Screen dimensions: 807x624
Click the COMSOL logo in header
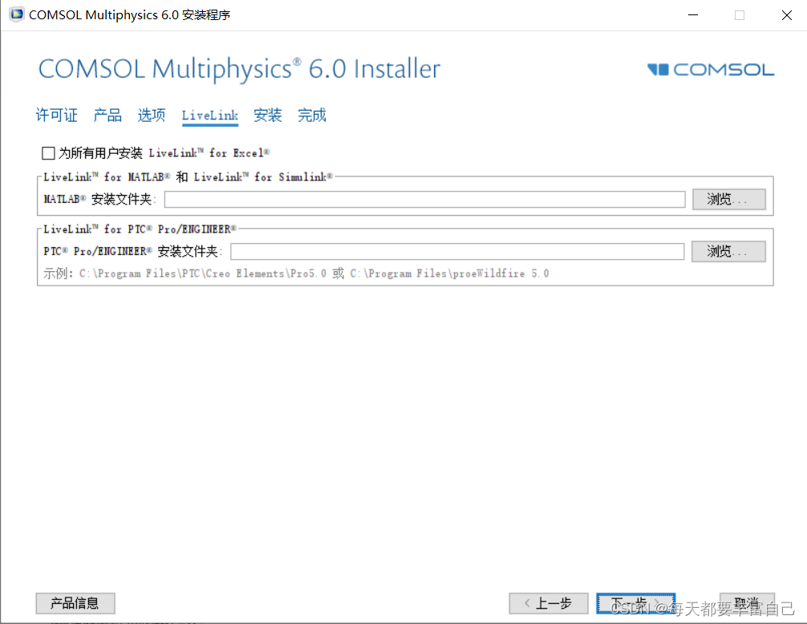711,70
